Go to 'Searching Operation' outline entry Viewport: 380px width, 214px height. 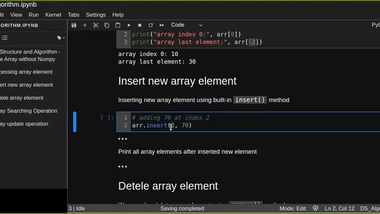pos(28,111)
